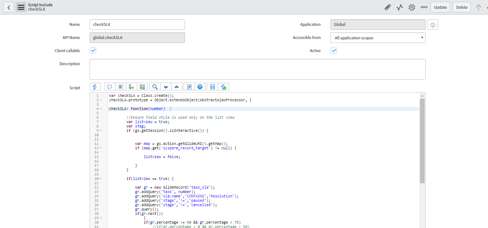Viewport: 488px width, 228px height.
Task: Click the save disk icon in editor toolbar
Action: (213, 87)
